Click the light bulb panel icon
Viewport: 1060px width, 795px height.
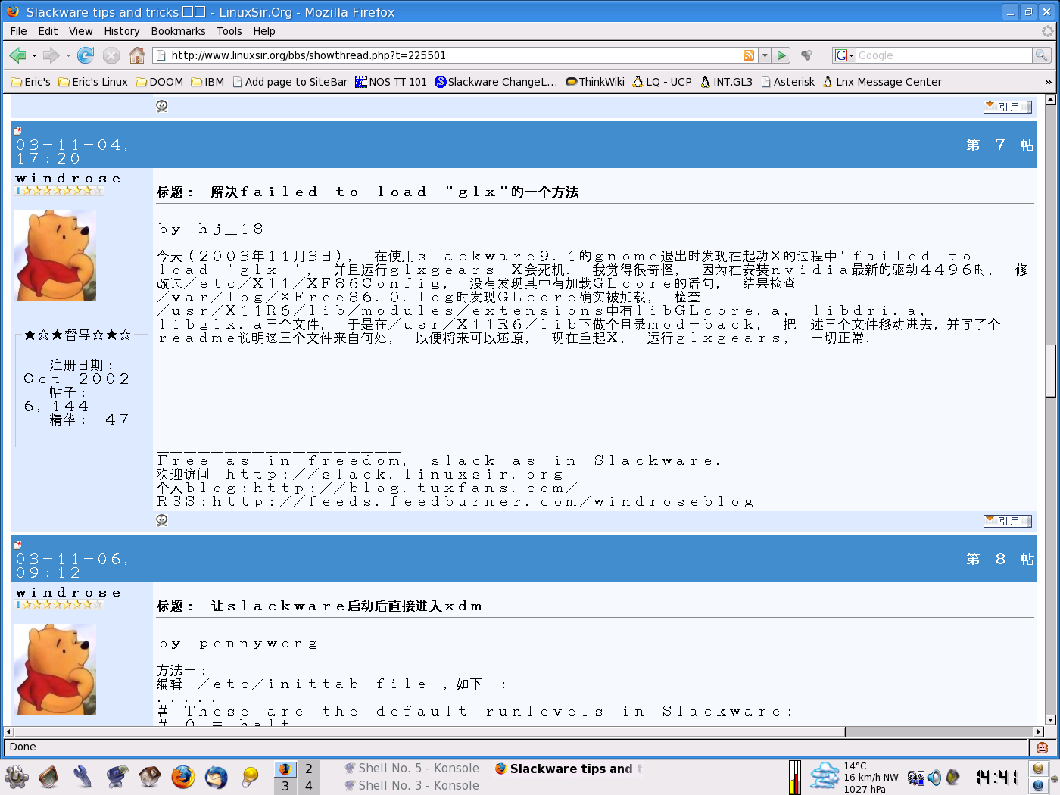[x=250, y=777]
